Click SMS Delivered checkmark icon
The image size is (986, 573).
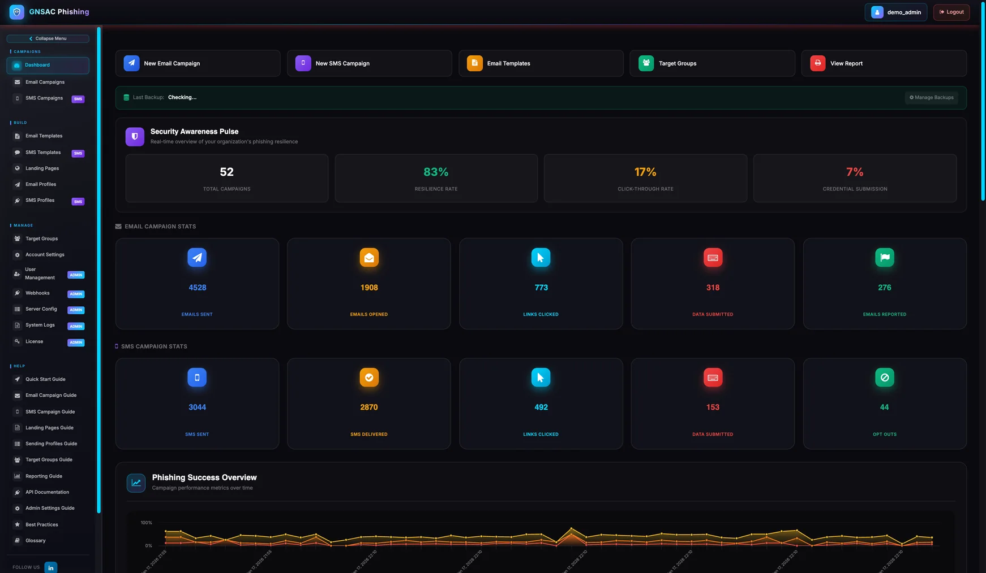coord(369,377)
